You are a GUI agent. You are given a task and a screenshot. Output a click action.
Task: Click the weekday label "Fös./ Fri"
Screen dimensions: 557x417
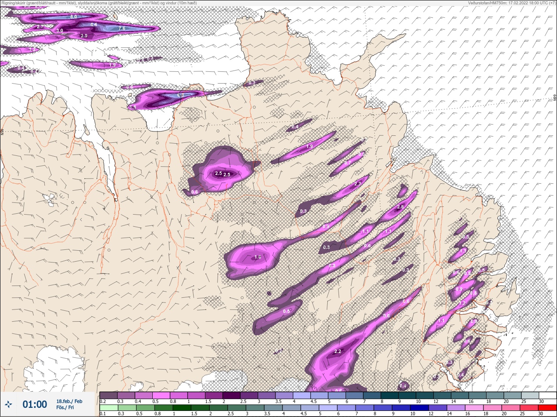[65, 407]
